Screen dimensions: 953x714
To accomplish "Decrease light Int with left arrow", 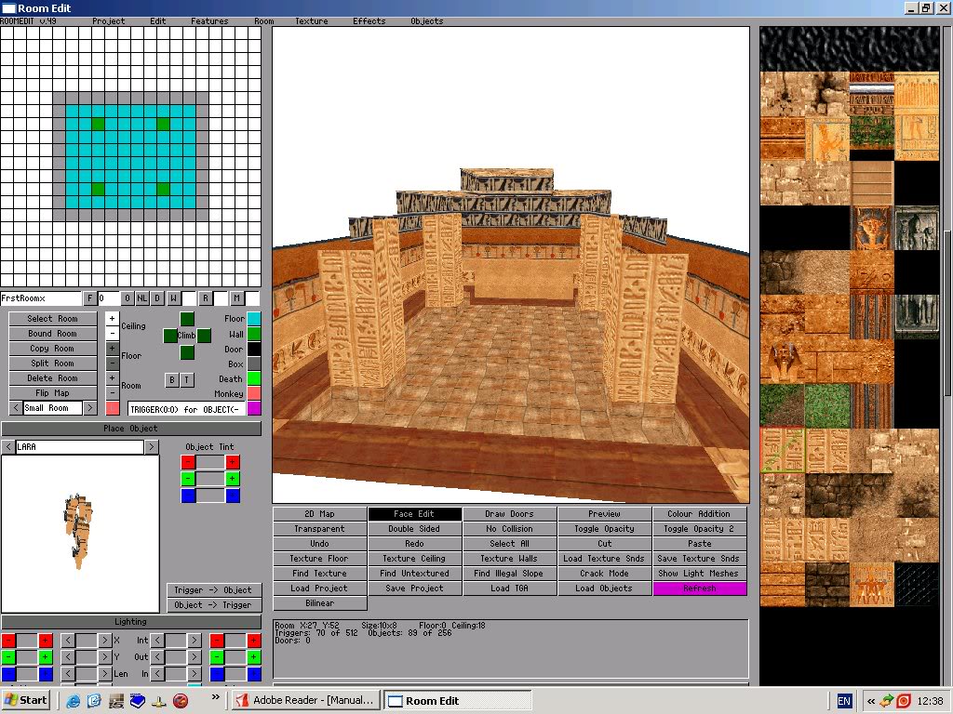I will pos(157,640).
